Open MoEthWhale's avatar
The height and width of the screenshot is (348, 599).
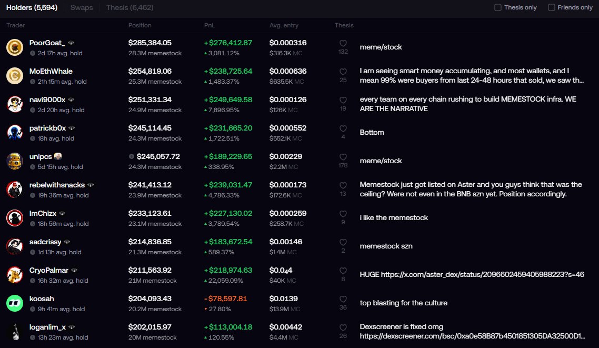(x=15, y=76)
